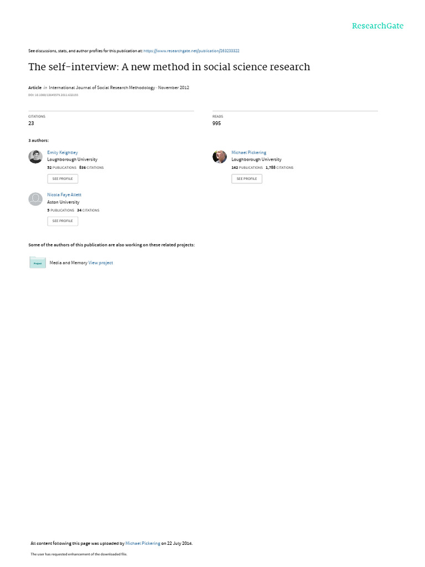Click the DOI line below the journal name
425x567 pixels.
pyautogui.click(x=53, y=95)
